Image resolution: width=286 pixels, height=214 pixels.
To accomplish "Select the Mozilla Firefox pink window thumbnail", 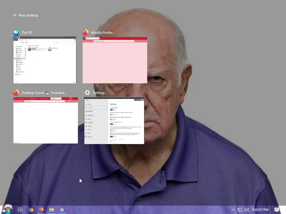I will pos(115,60).
